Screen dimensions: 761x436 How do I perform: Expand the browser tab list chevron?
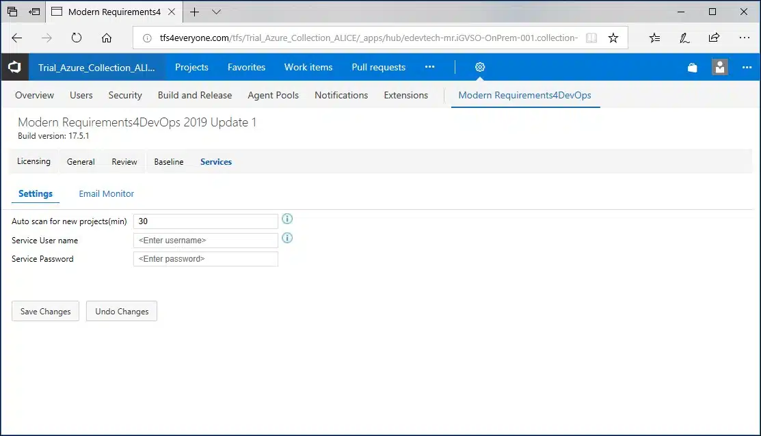point(216,12)
